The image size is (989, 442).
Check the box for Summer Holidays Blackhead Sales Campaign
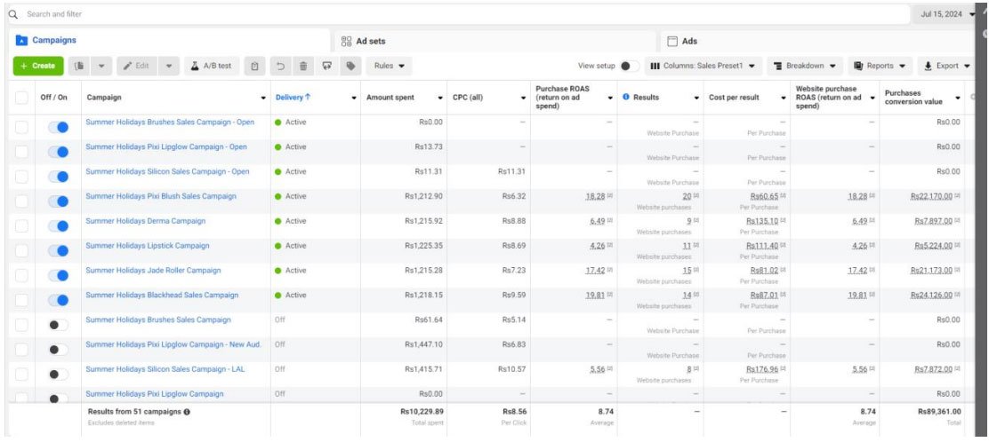click(22, 300)
